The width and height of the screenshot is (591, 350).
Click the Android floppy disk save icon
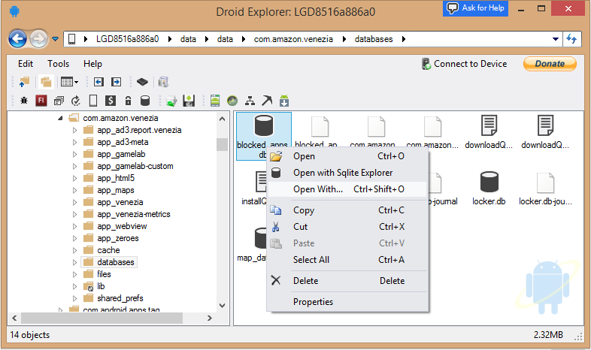(189, 101)
